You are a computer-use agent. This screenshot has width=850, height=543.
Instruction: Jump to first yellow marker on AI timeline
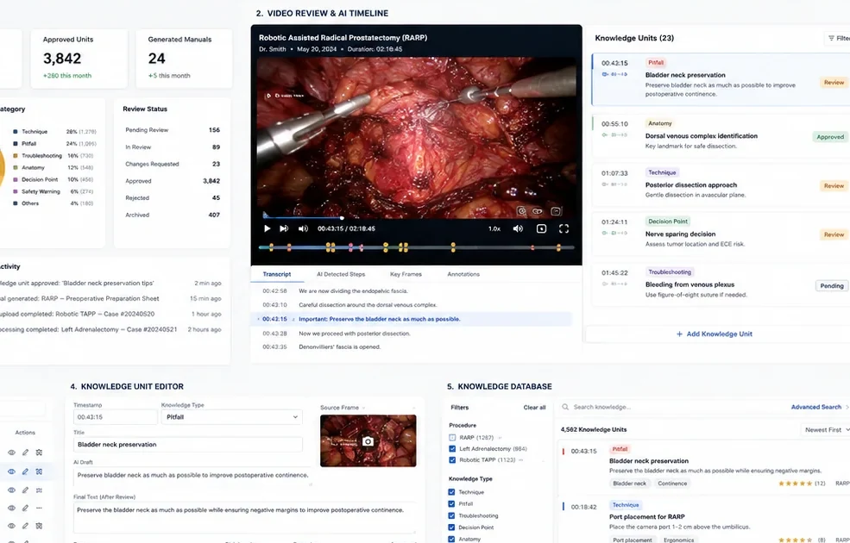pyautogui.click(x=271, y=247)
